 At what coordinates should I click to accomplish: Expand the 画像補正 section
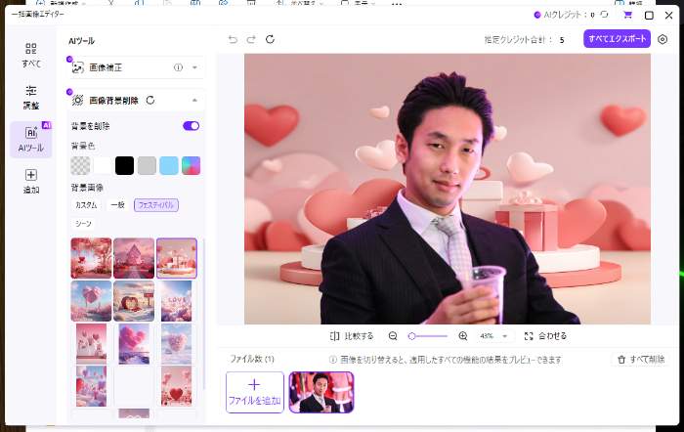tap(194, 68)
